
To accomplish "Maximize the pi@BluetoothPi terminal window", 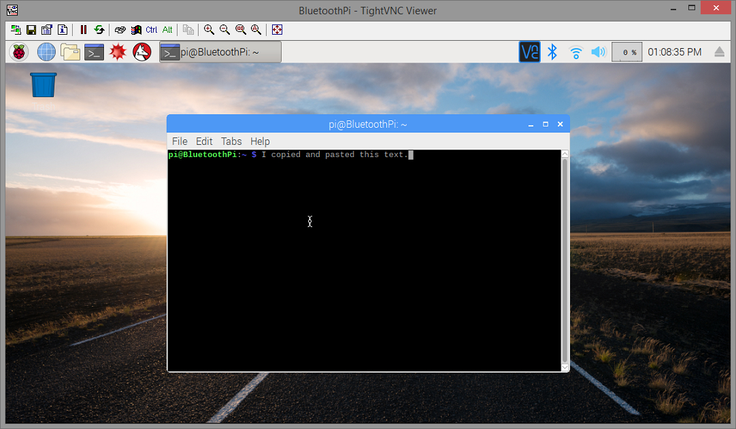I will (x=546, y=124).
